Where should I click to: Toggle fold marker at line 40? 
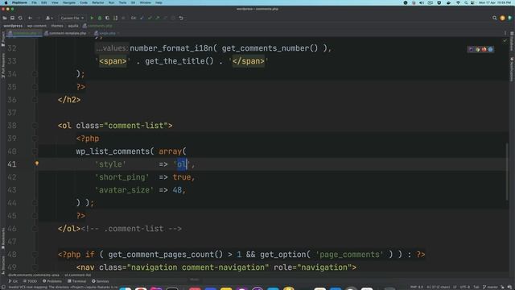(x=35, y=151)
